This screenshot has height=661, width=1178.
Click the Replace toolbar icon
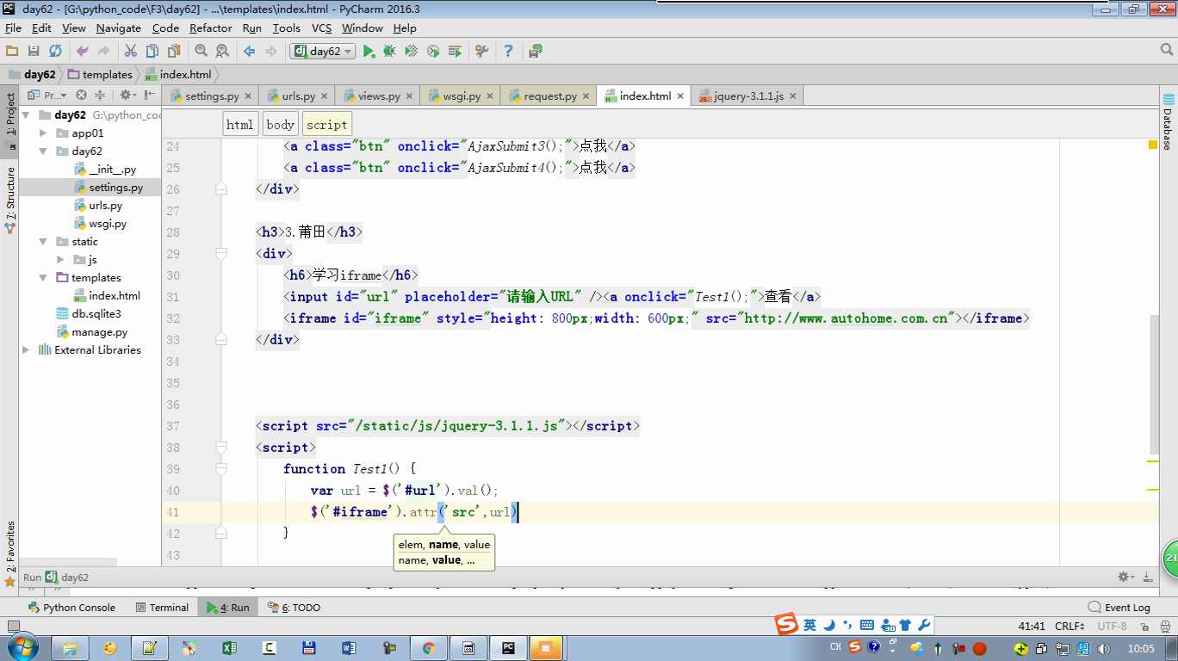pyautogui.click(x=222, y=52)
